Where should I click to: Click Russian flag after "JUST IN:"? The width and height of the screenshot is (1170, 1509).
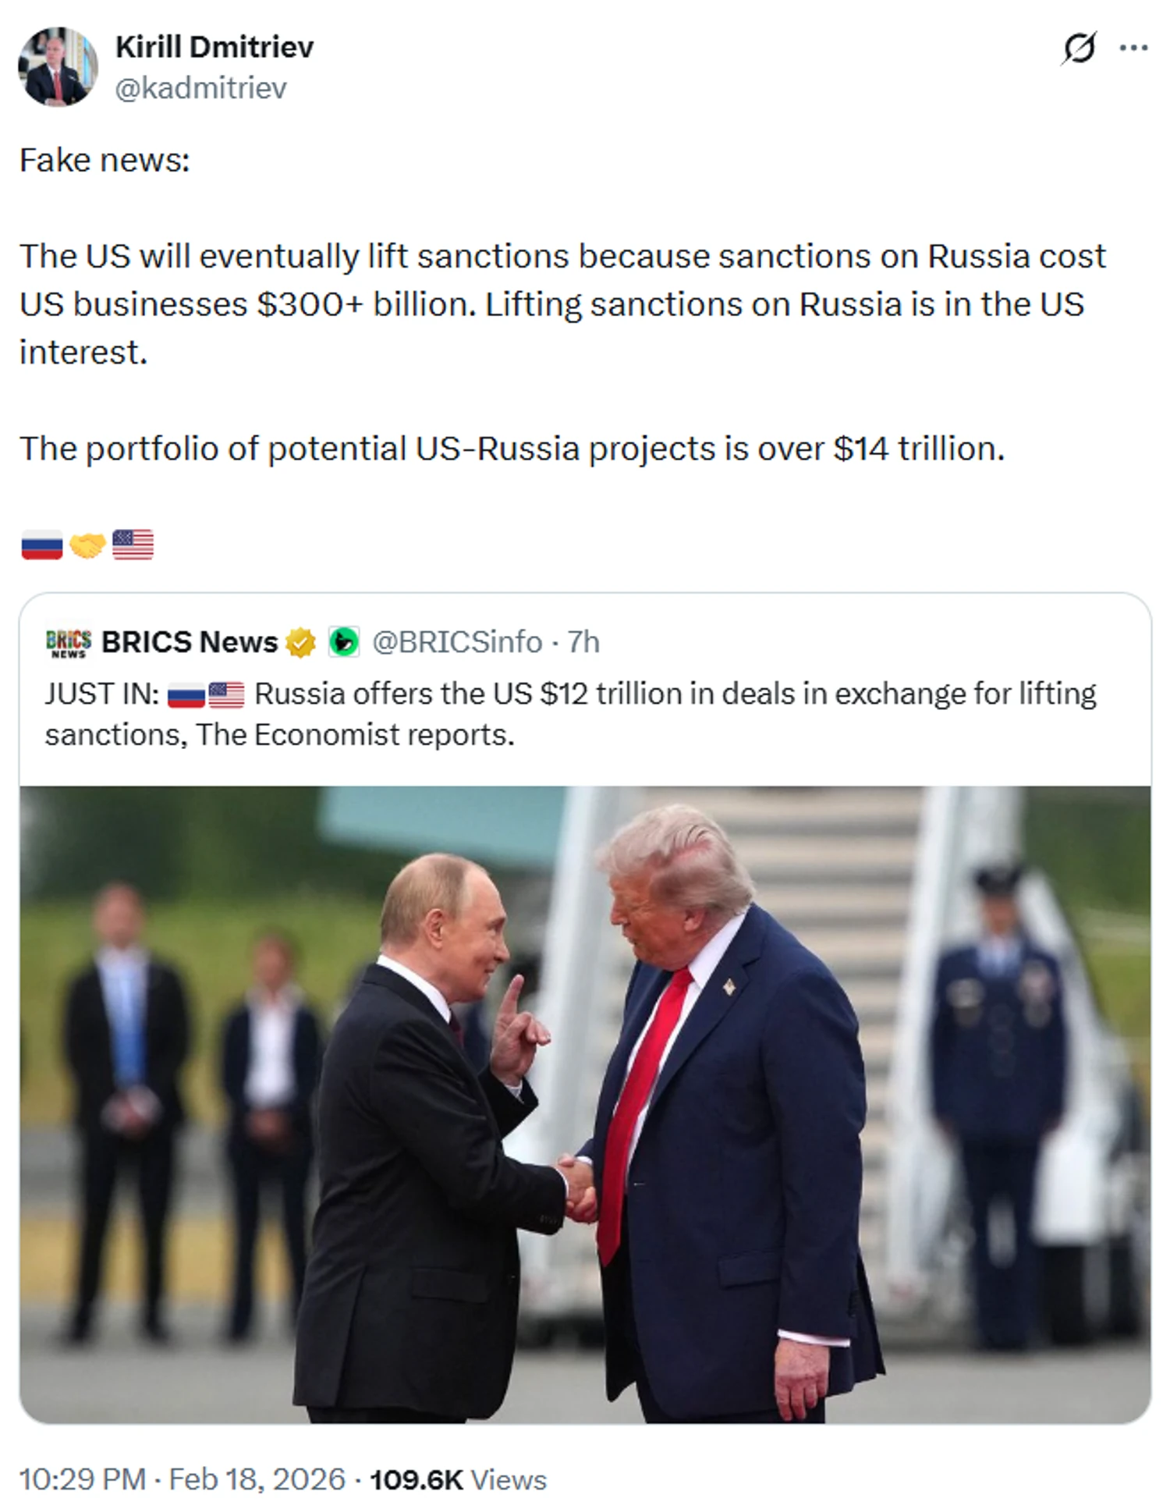pyautogui.click(x=186, y=694)
